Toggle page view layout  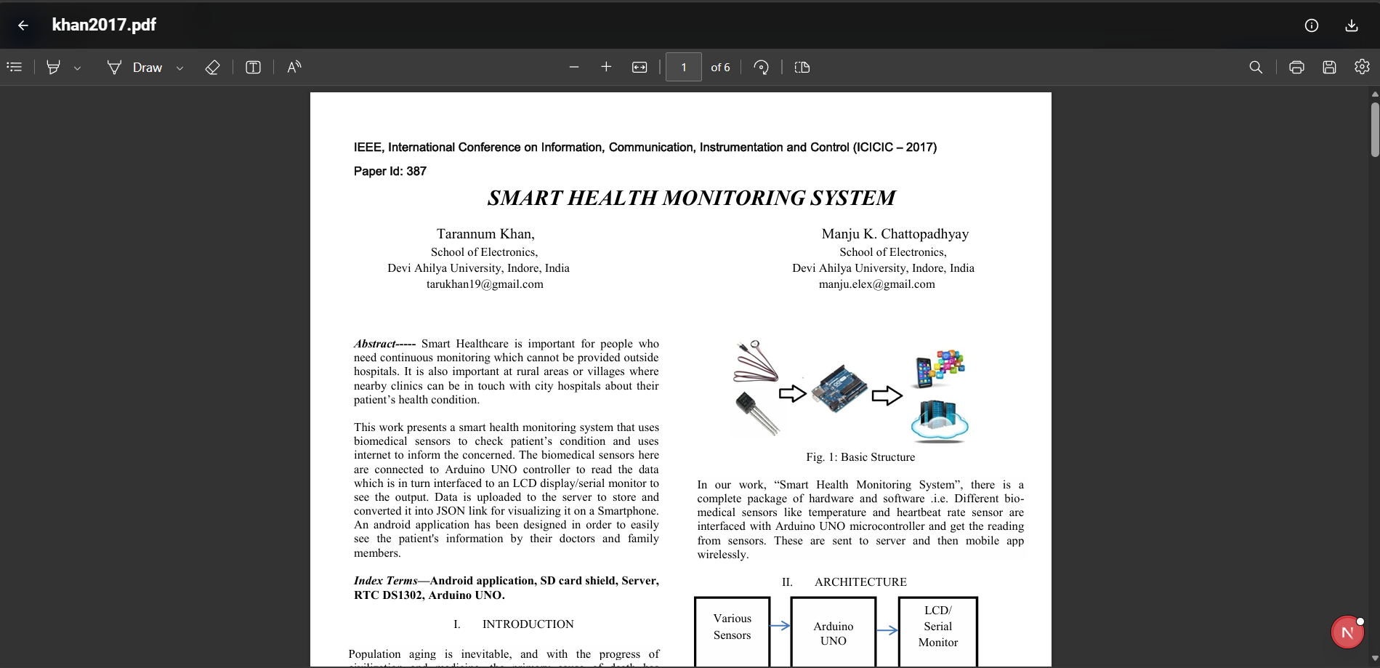tap(802, 67)
